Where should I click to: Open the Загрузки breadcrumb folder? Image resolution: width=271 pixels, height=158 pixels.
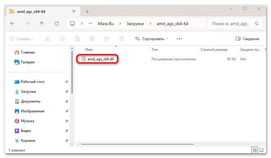[x=135, y=24]
